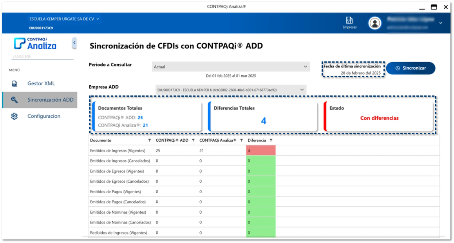
Task: Select row Recibidos de Ingresos (Vigentes)
Action: (x=264, y=232)
